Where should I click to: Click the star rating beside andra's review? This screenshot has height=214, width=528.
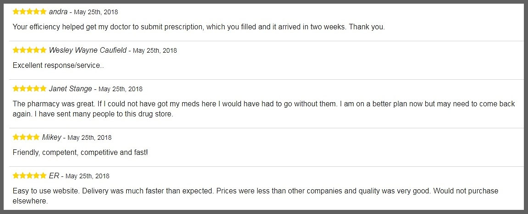tap(29, 11)
